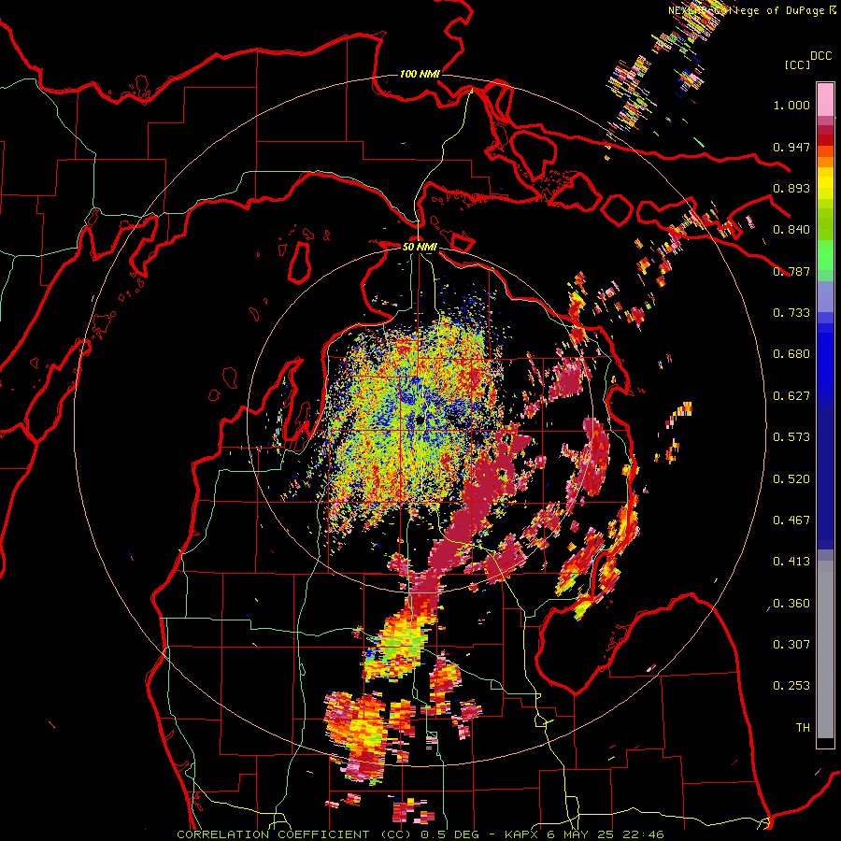The width and height of the screenshot is (841, 841).
Task: Select the 0.733 scale value
Action: click(x=791, y=313)
